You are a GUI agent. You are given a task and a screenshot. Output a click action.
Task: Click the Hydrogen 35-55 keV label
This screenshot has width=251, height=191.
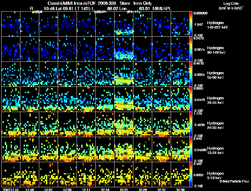click(x=215, y=100)
